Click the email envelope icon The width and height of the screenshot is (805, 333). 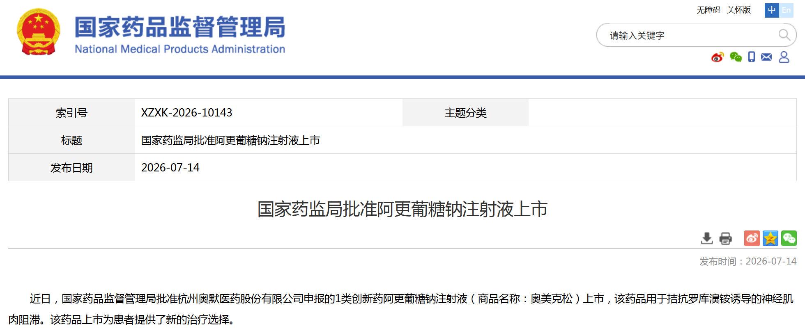click(x=766, y=57)
